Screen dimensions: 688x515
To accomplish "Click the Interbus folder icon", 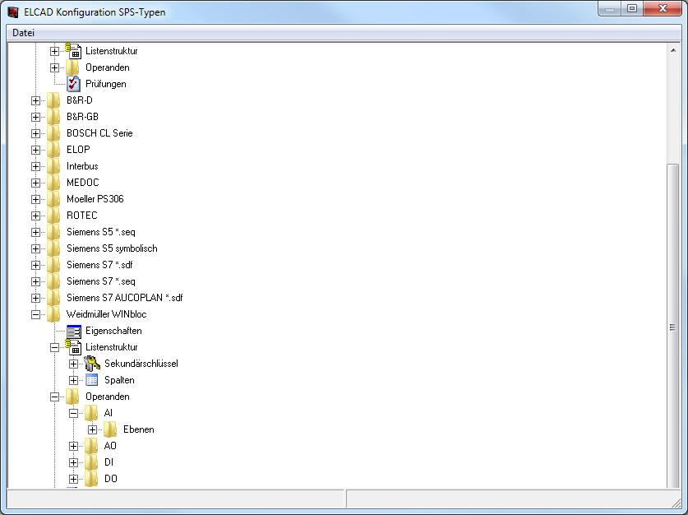I will click(53, 166).
